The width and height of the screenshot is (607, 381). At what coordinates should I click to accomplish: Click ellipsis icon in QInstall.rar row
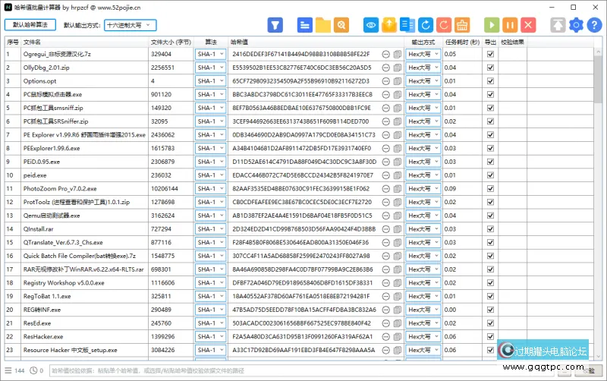click(x=385, y=229)
